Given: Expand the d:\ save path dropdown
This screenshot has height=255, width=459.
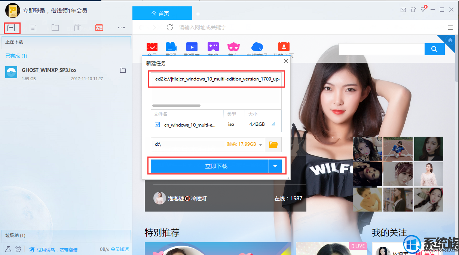Looking at the screenshot, I should pyautogui.click(x=260, y=145).
